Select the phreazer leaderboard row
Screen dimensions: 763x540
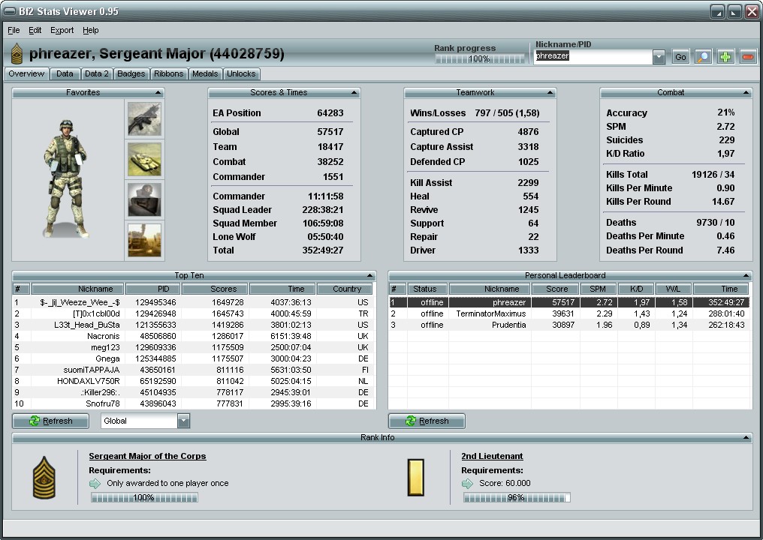tap(568, 302)
